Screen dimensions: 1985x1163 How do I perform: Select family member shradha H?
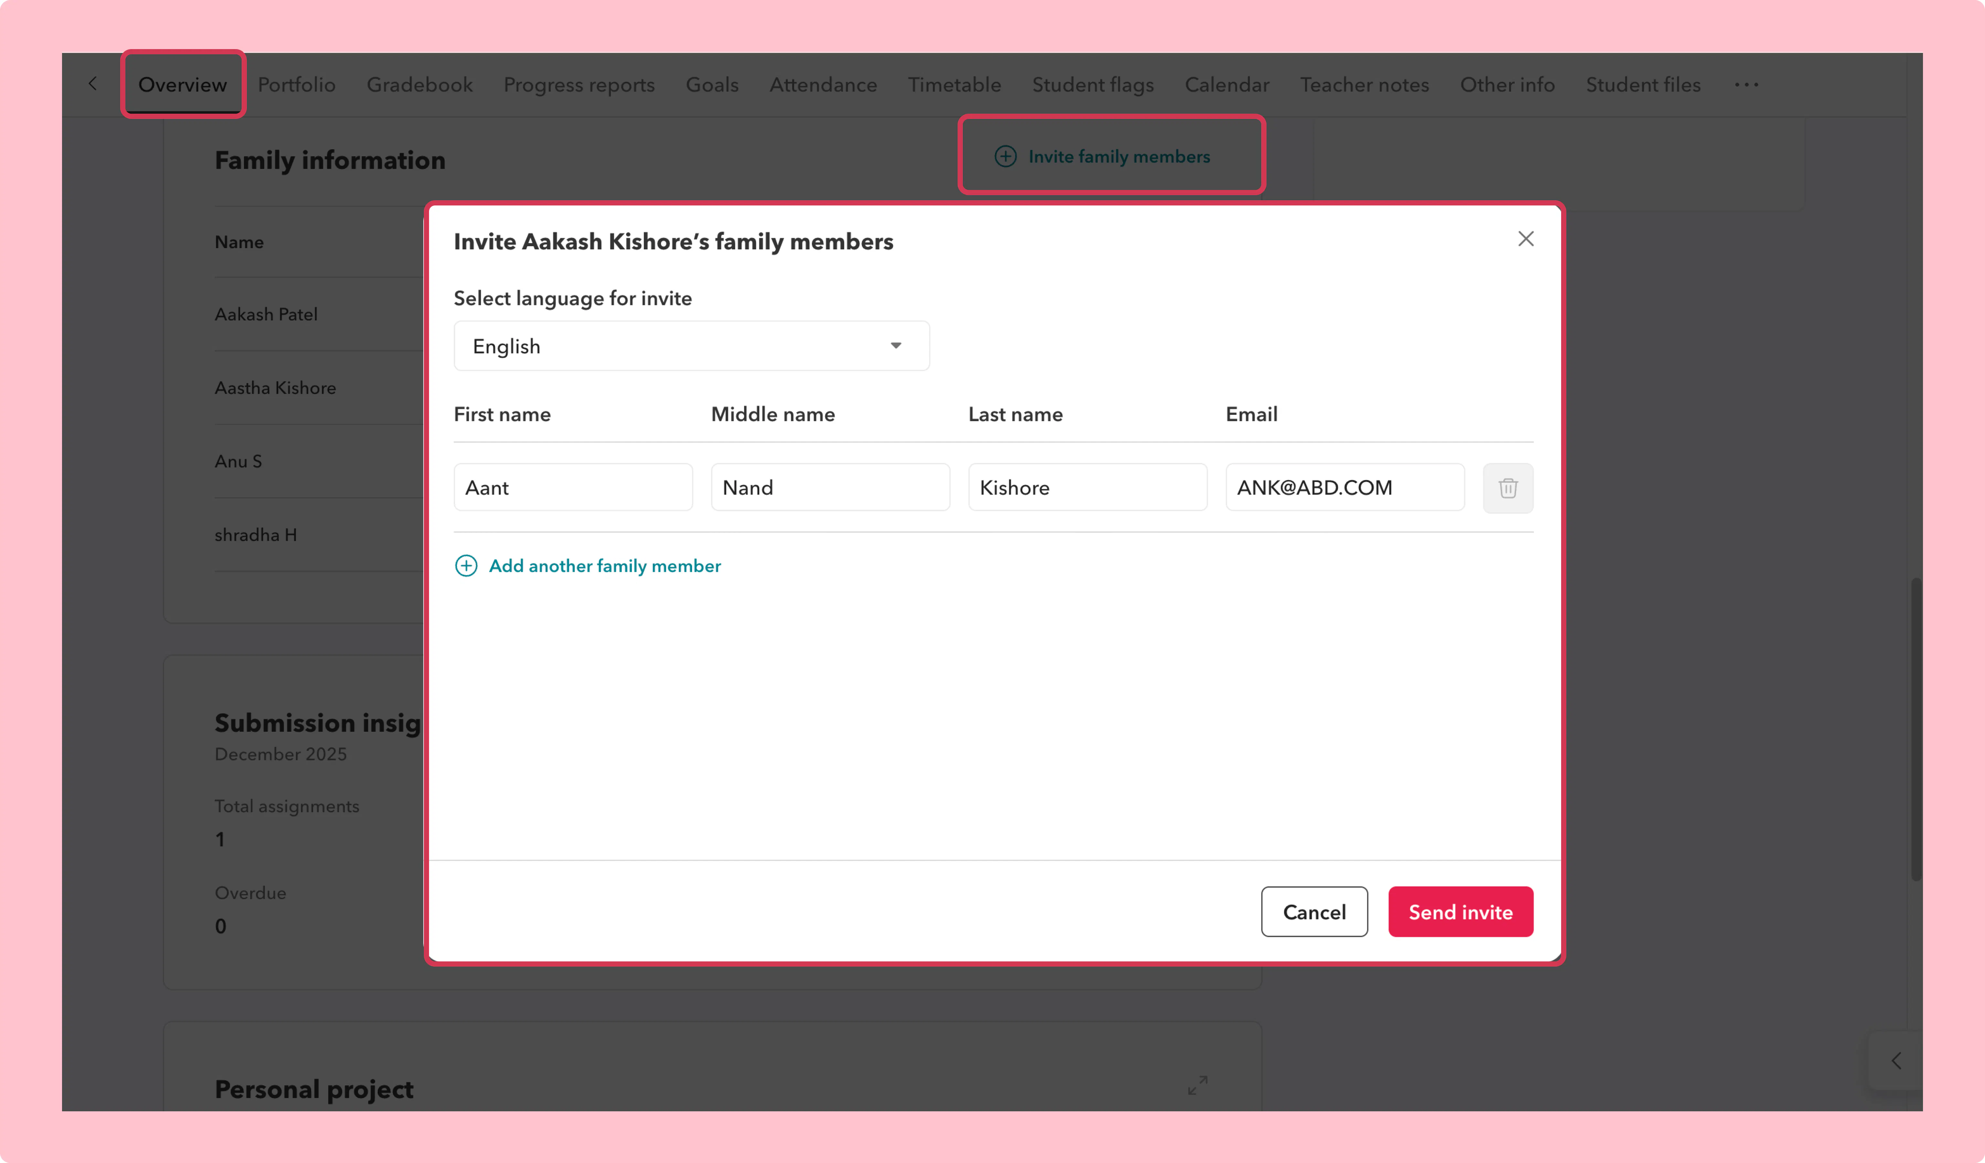(x=255, y=535)
